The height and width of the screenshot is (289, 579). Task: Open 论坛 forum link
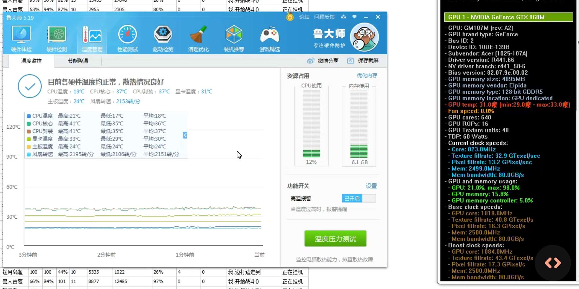click(304, 17)
